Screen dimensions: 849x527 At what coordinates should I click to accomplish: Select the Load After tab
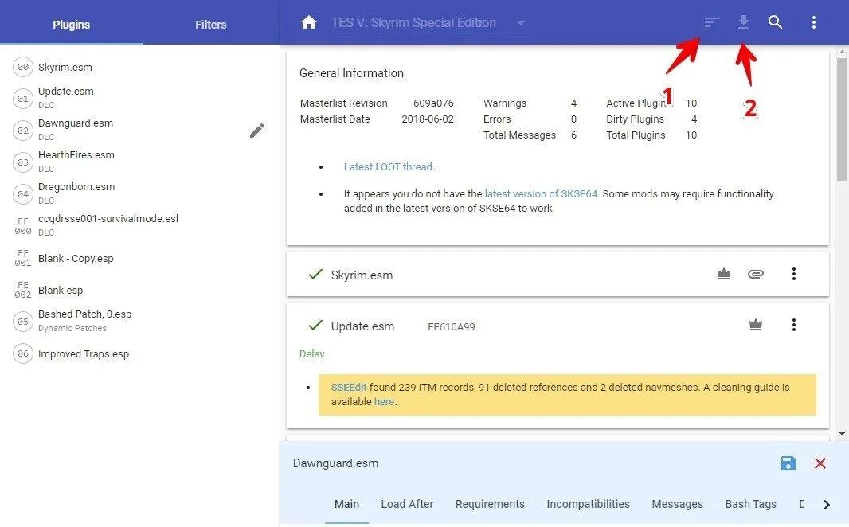point(407,504)
